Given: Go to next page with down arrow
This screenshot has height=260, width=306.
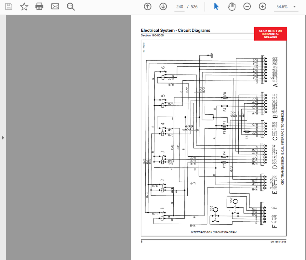Looking at the screenshot, I should [163, 6].
